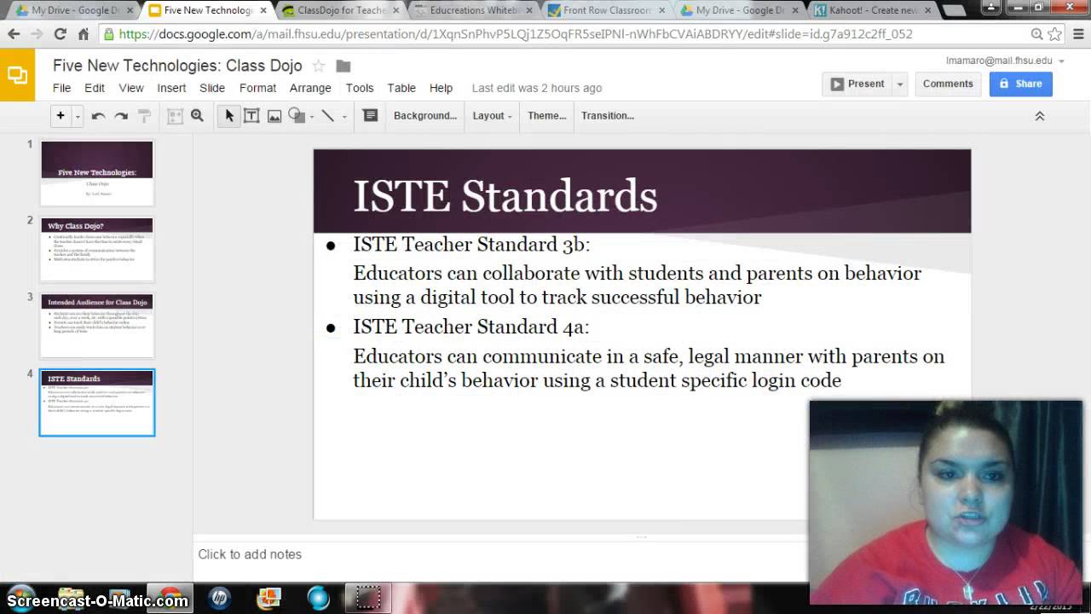Image resolution: width=1091 pixels, height=614 pixels.
Task: Open the View menu
Action: [x=131, y=88]
